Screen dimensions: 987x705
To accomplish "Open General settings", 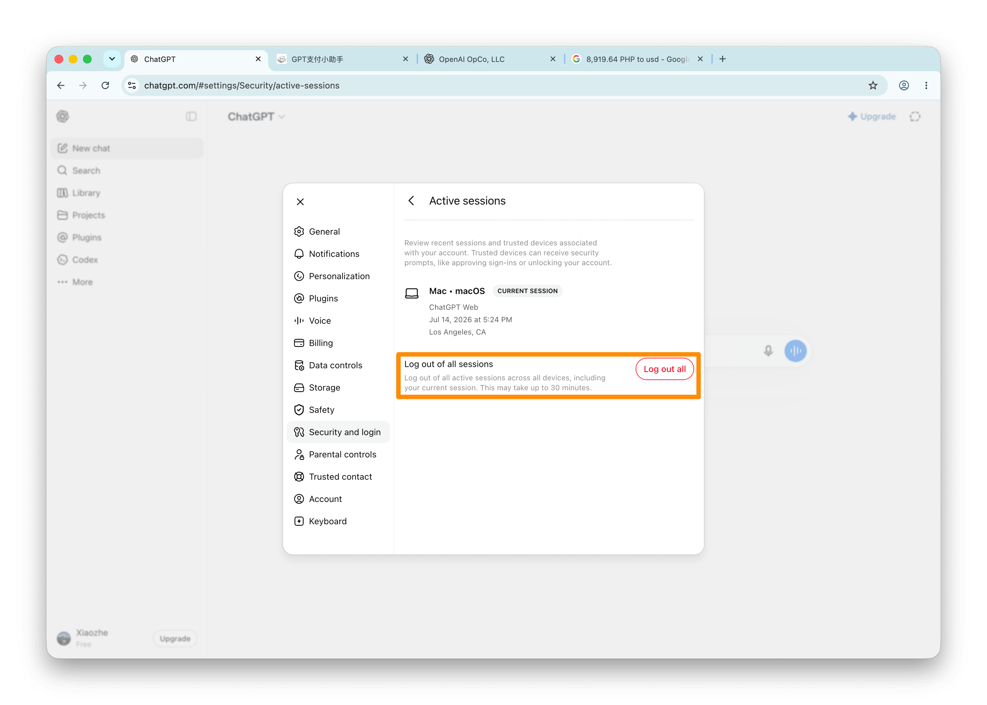I will tap(338, 231).
